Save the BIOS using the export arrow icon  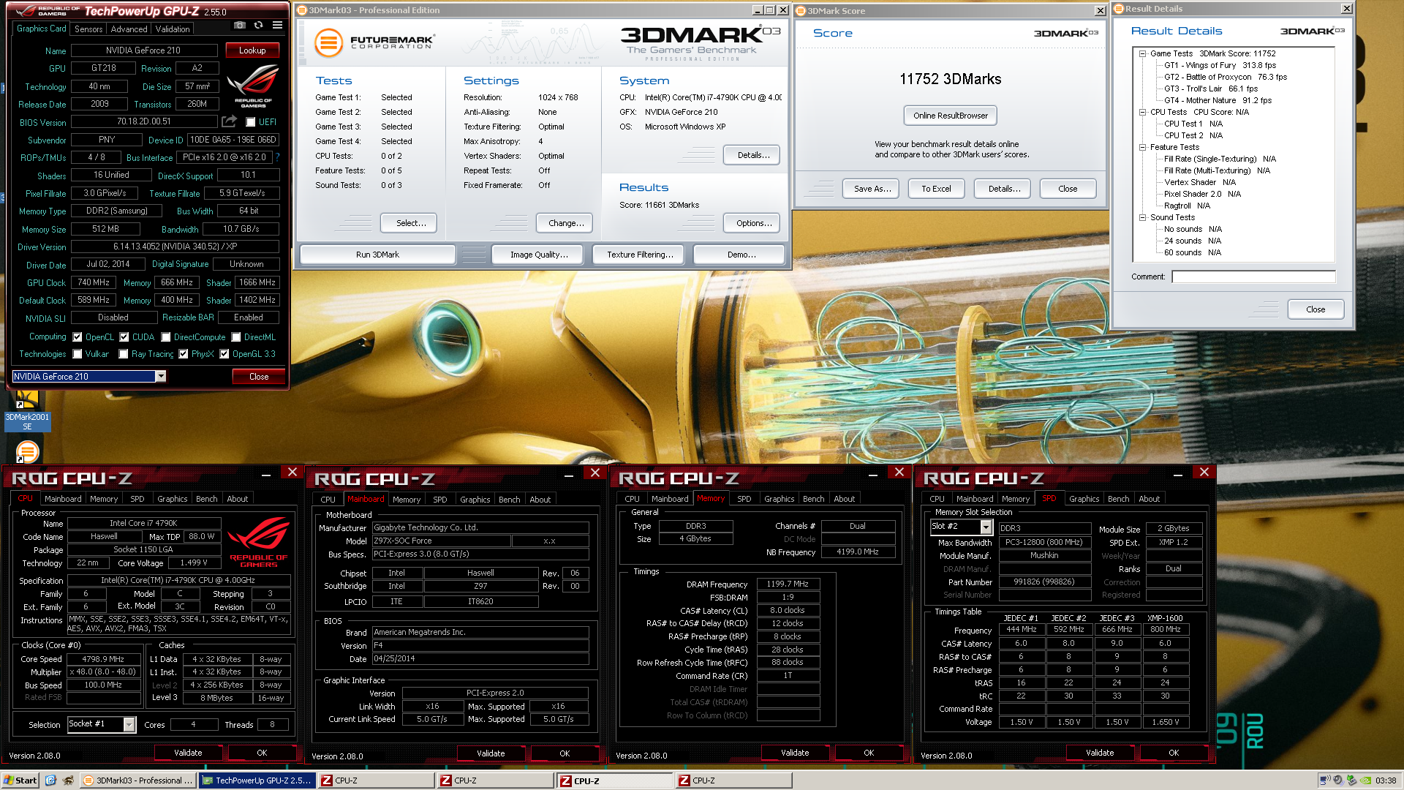(x=230, y=121)
